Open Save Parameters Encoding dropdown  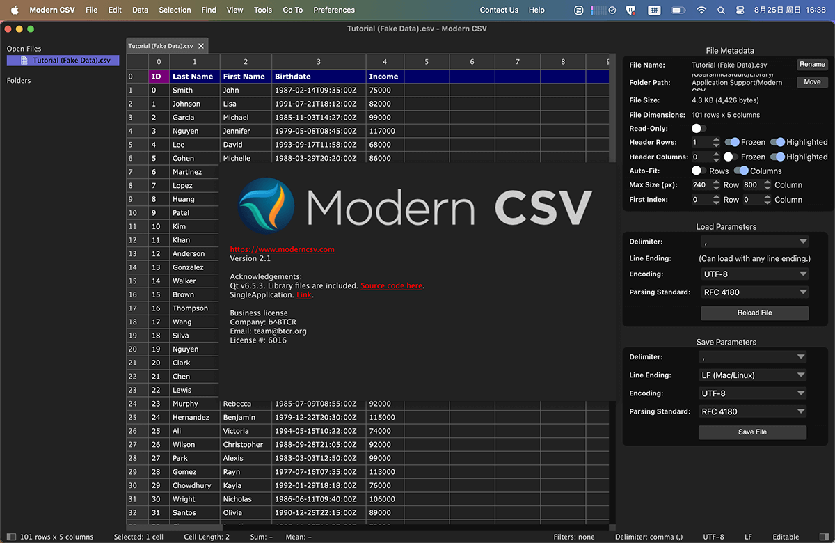[753, 393]
